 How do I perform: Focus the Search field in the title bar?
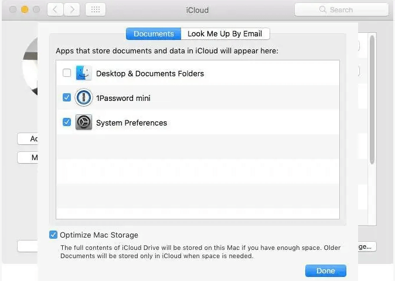[x=341, y=10]
